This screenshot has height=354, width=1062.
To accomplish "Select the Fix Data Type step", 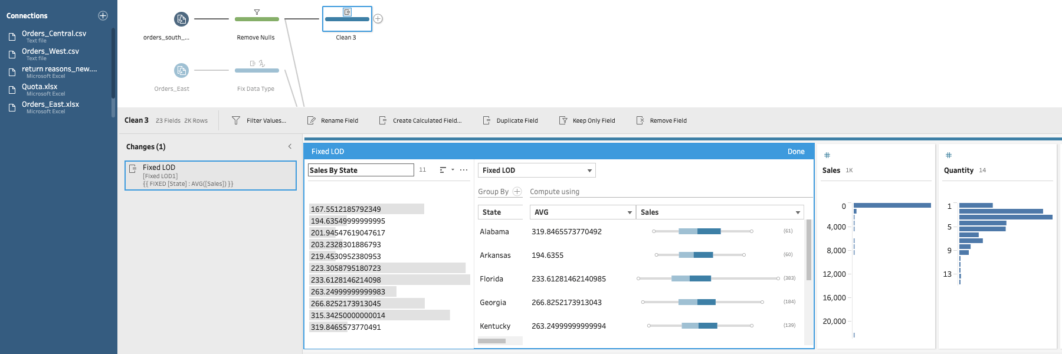I will point(257,71).
